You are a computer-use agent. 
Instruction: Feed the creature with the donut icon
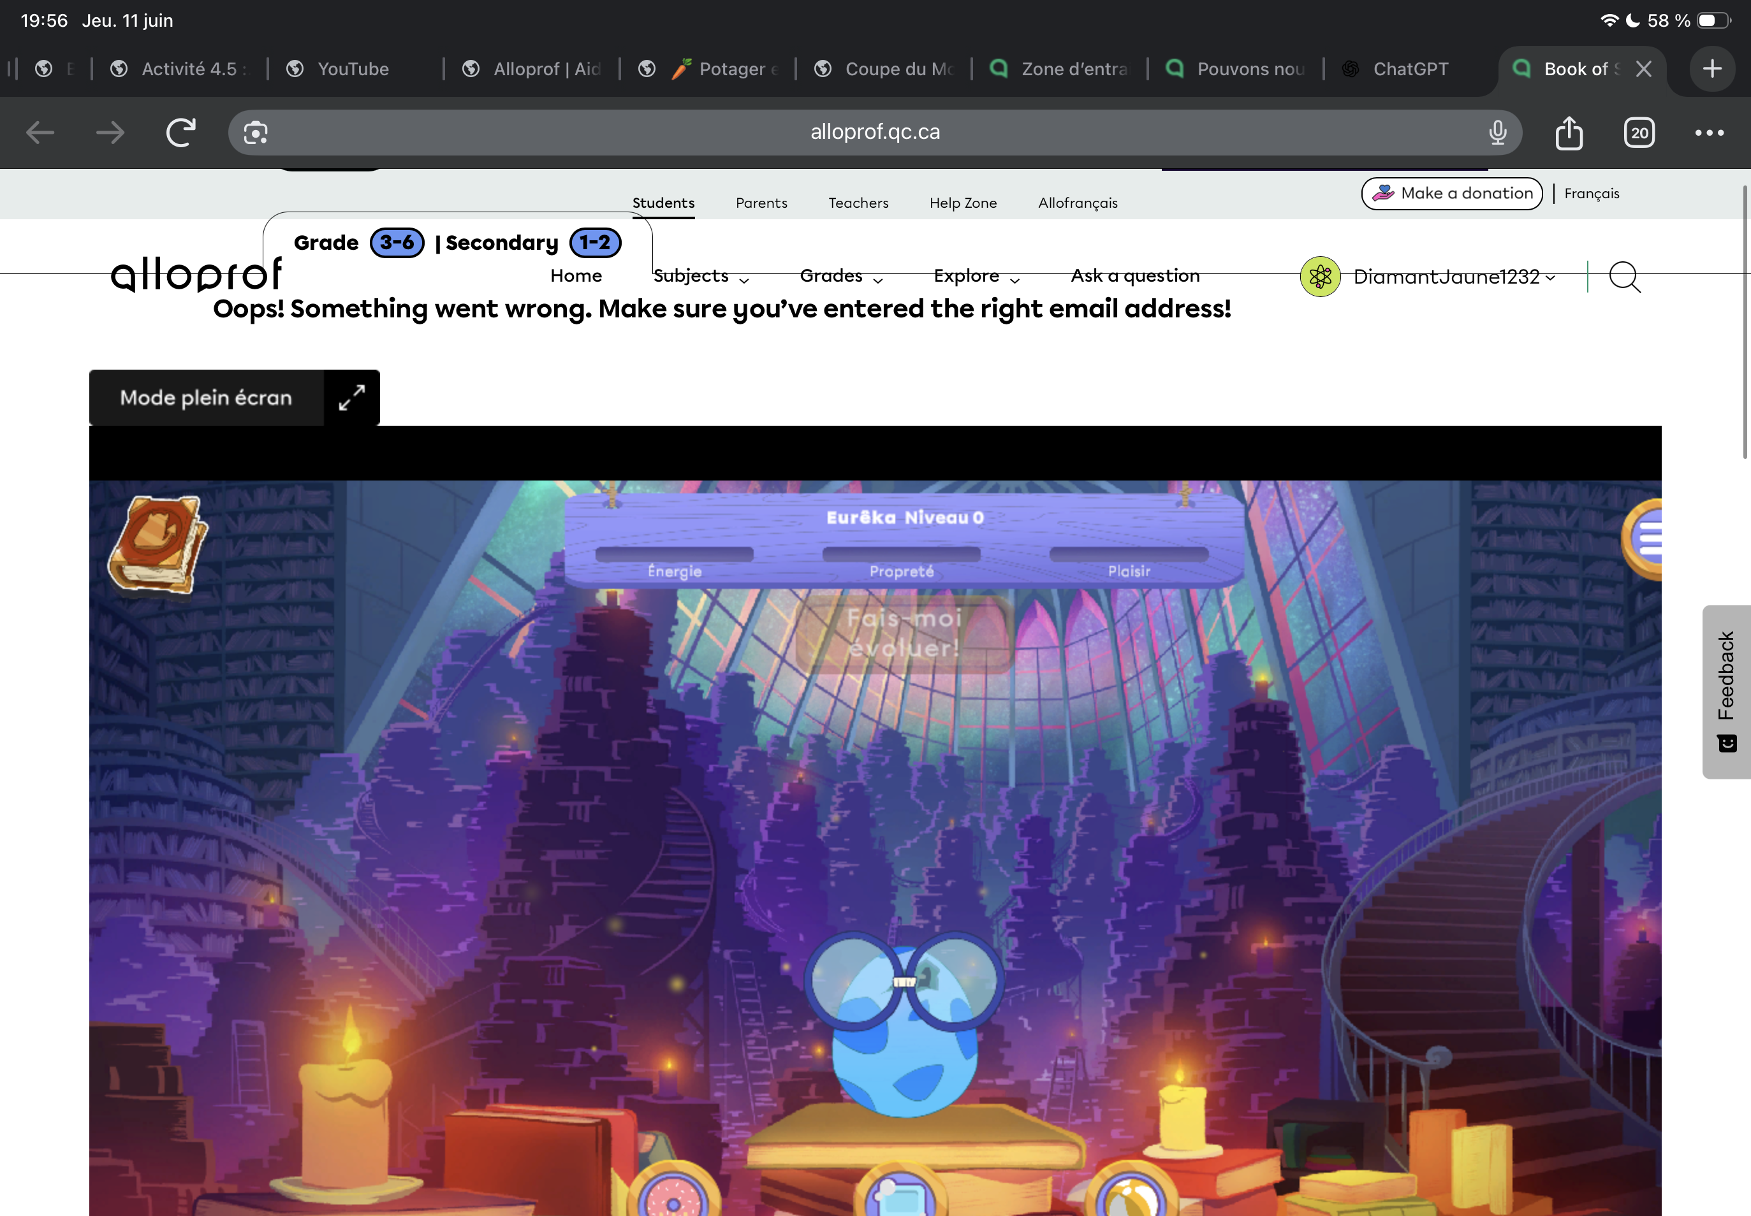(x=674, y=1190)
